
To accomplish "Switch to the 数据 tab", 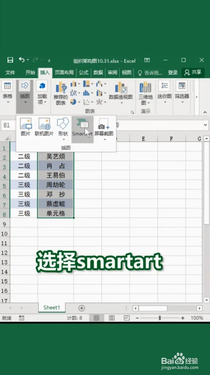I will (98, 73).
